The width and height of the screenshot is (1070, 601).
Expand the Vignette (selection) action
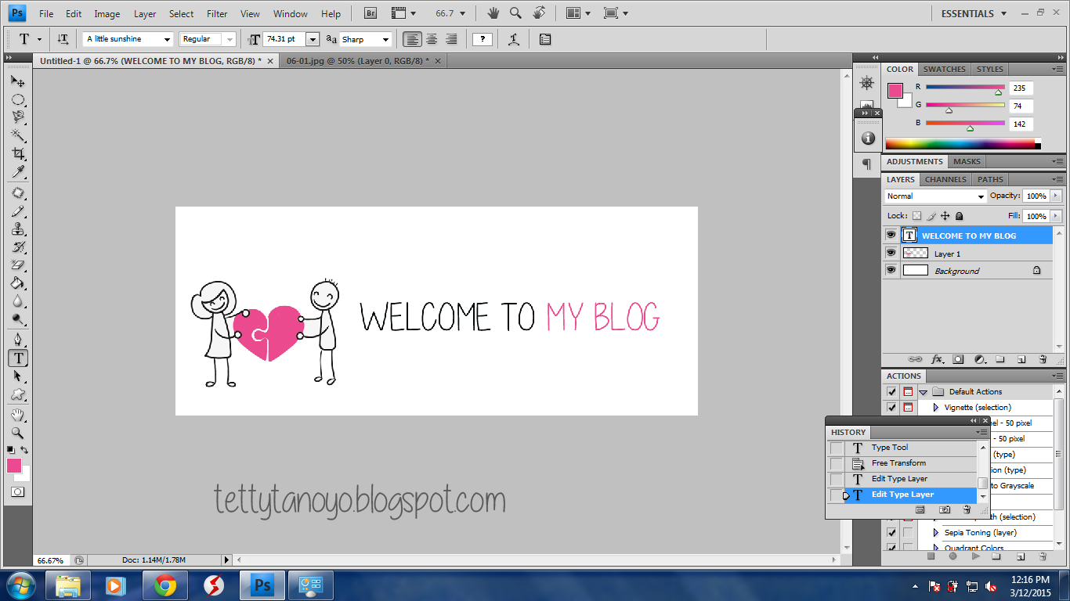coord(935,408)
